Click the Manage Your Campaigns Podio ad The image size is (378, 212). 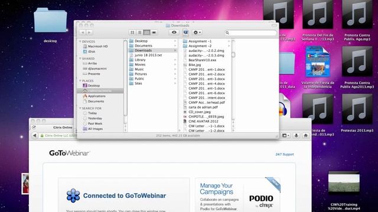pyautogui.click(x=237, y=195)
